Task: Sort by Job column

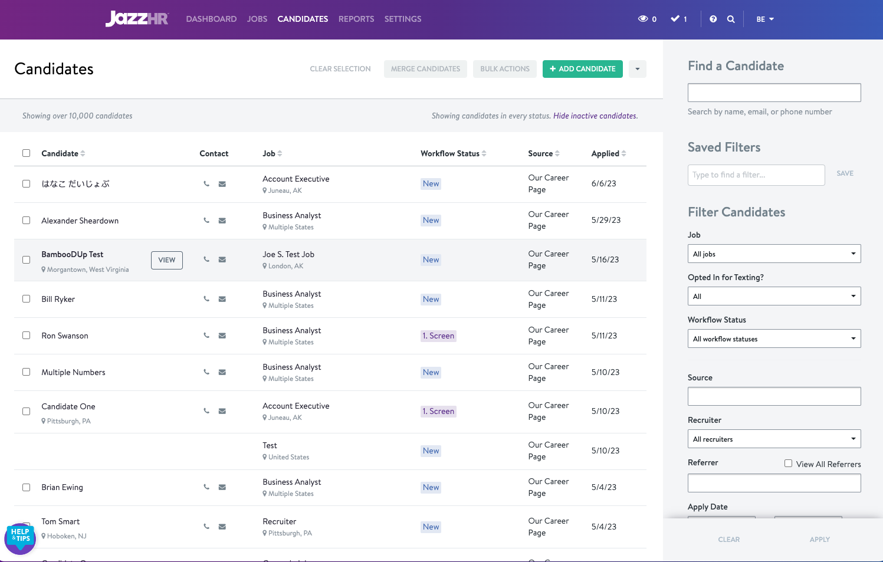Action: [273, 153]
